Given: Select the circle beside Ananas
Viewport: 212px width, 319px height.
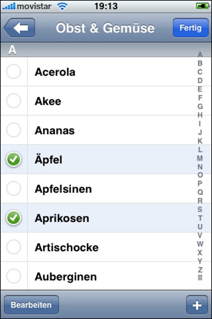Looking at the screenshot, I should click(14, 130).
